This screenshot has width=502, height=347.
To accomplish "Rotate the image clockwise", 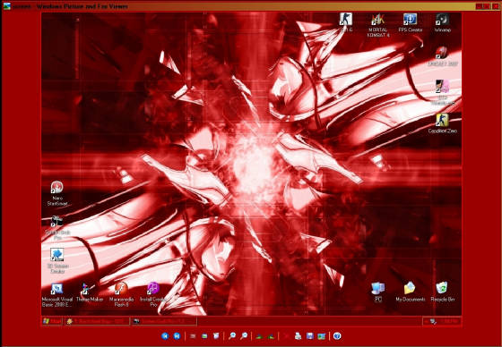I will [260, 335].
